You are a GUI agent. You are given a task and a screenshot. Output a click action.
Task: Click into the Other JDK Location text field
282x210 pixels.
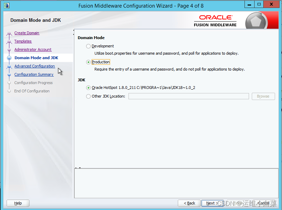189,96
